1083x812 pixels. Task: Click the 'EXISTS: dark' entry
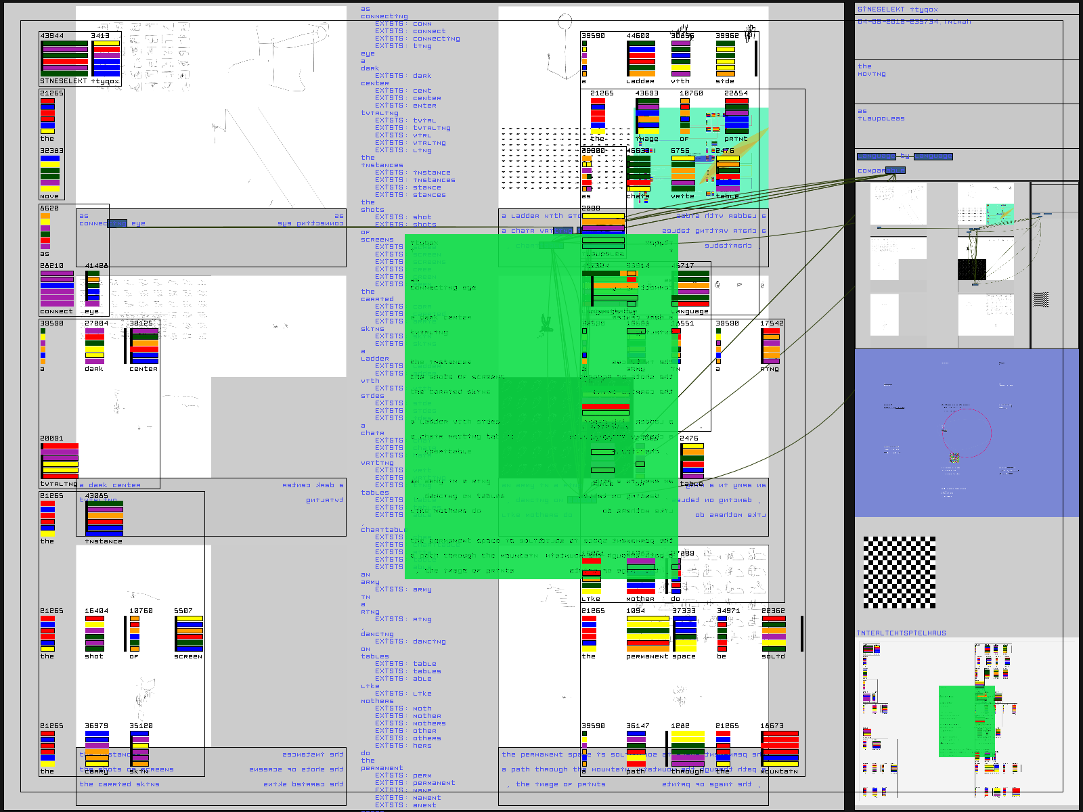403,76
